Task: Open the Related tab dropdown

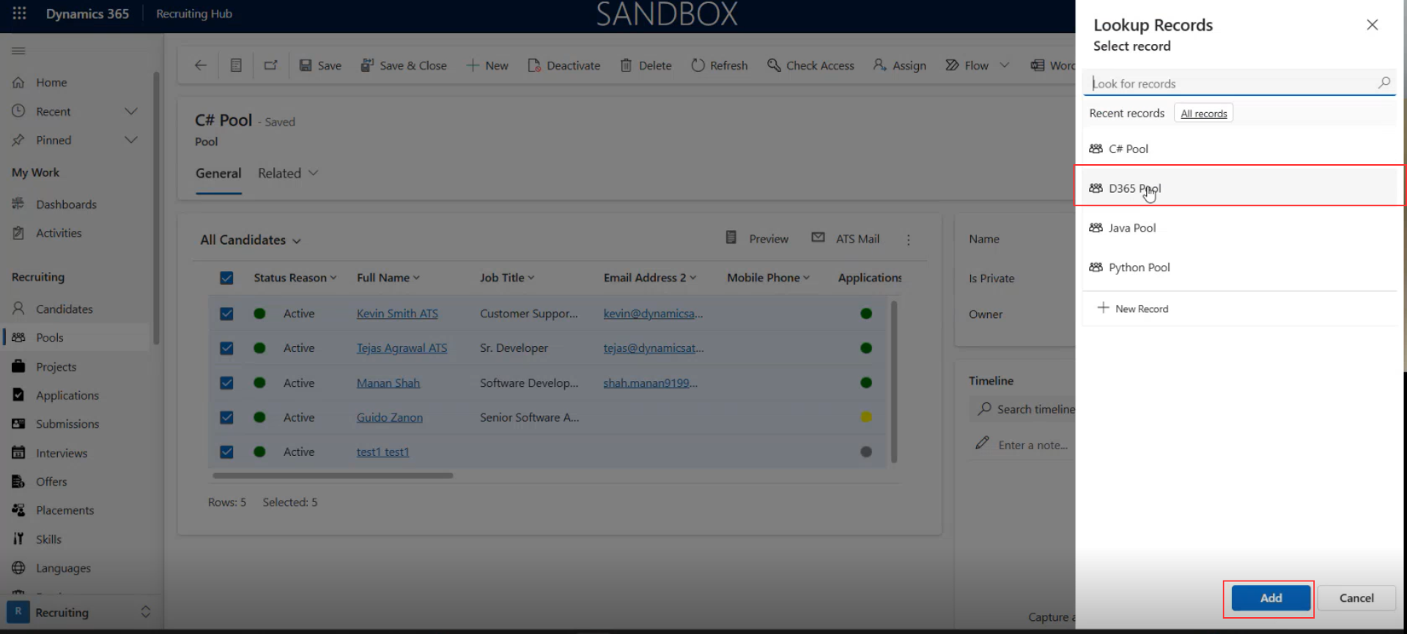Action: pos(287,173)
